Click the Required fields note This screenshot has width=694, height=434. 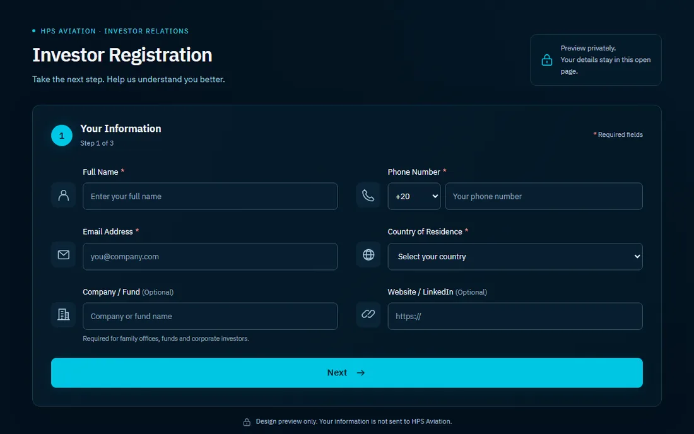(618, 134)
